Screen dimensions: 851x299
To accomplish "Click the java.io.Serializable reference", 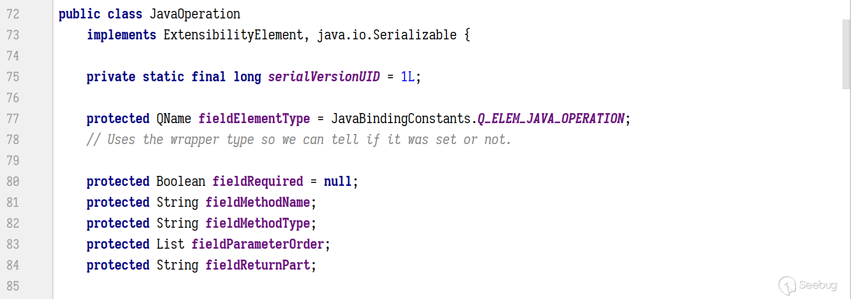I will (x=387, y=35).
